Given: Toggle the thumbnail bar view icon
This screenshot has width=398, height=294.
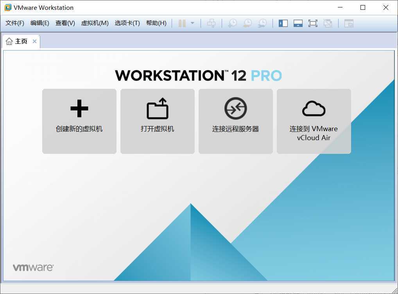Looking at the screenshot, I should (298, 23).
